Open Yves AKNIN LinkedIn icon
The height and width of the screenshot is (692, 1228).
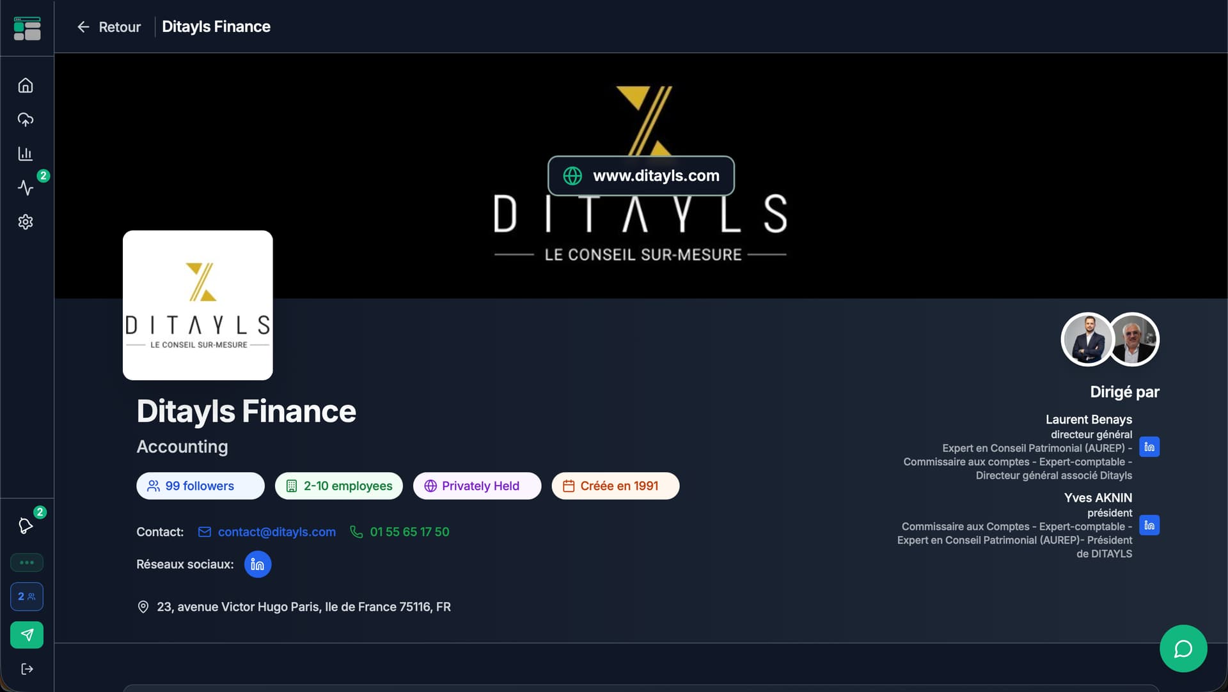[x=1149, y=525]
